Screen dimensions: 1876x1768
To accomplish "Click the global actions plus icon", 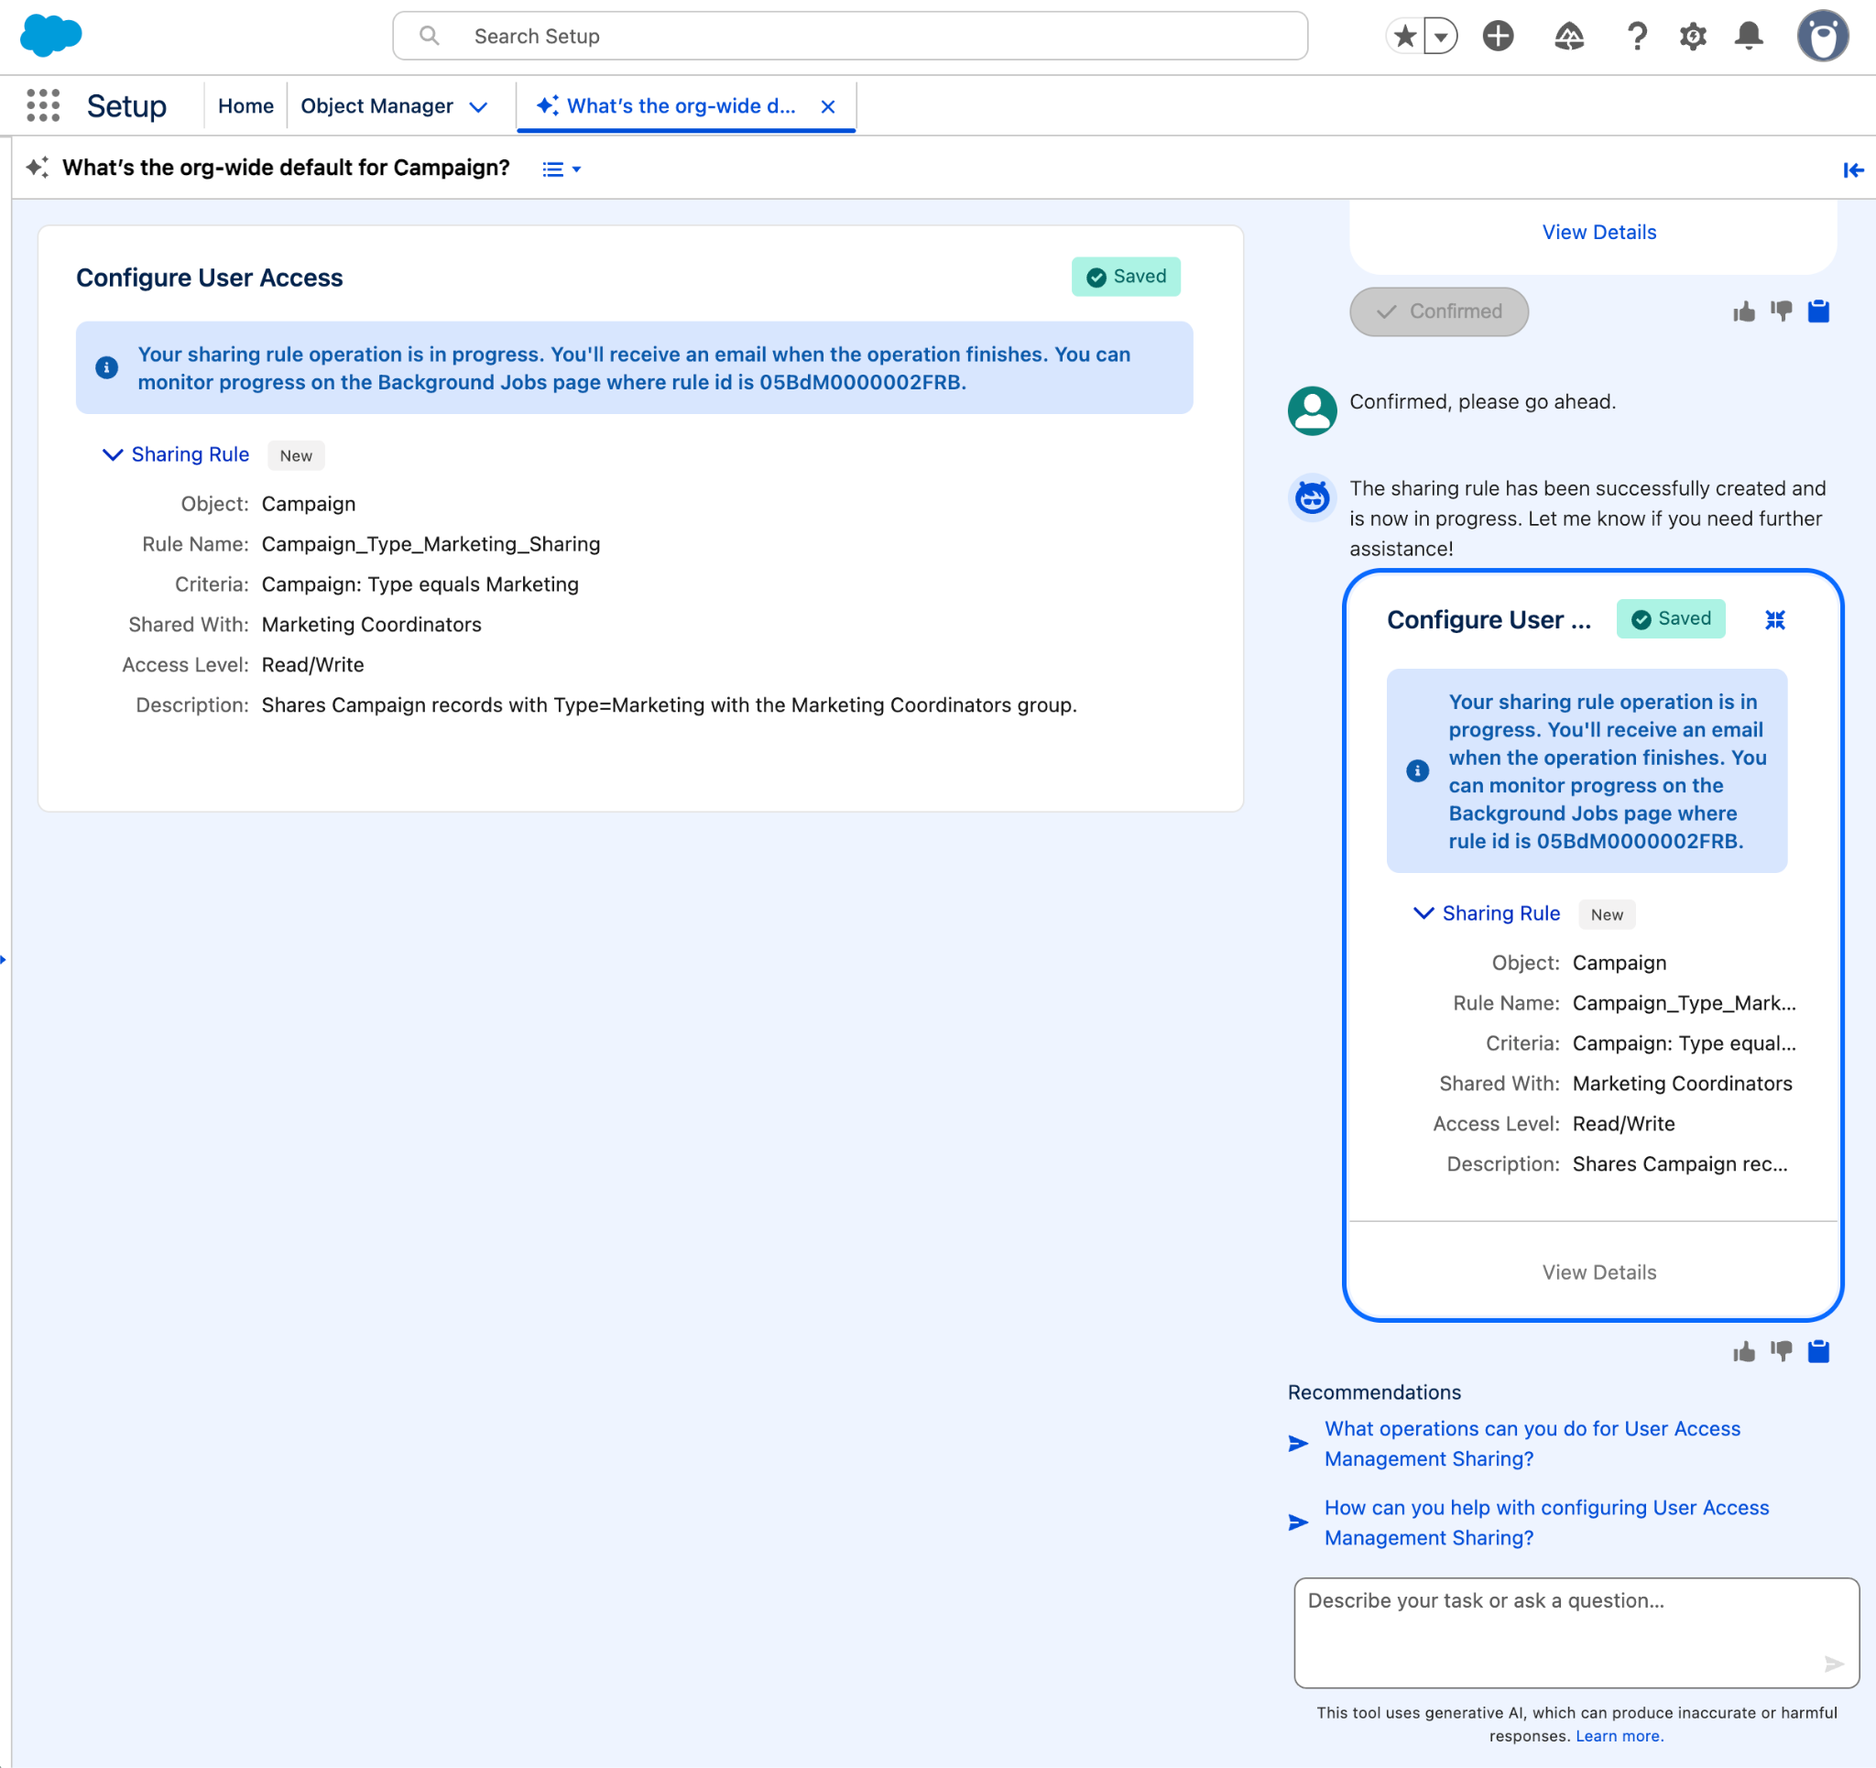I will click(x=1497, y=36).
